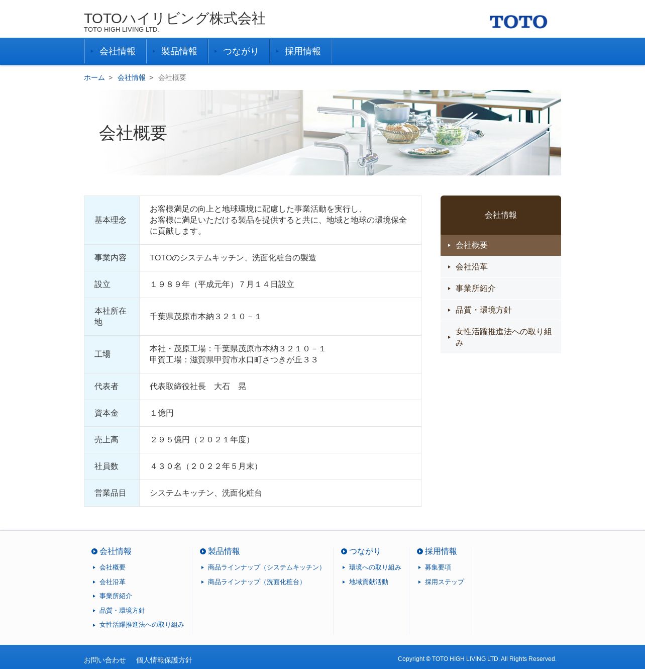
Task: Click the 事業内容 table header cell
Action: (x=112, y=258)
